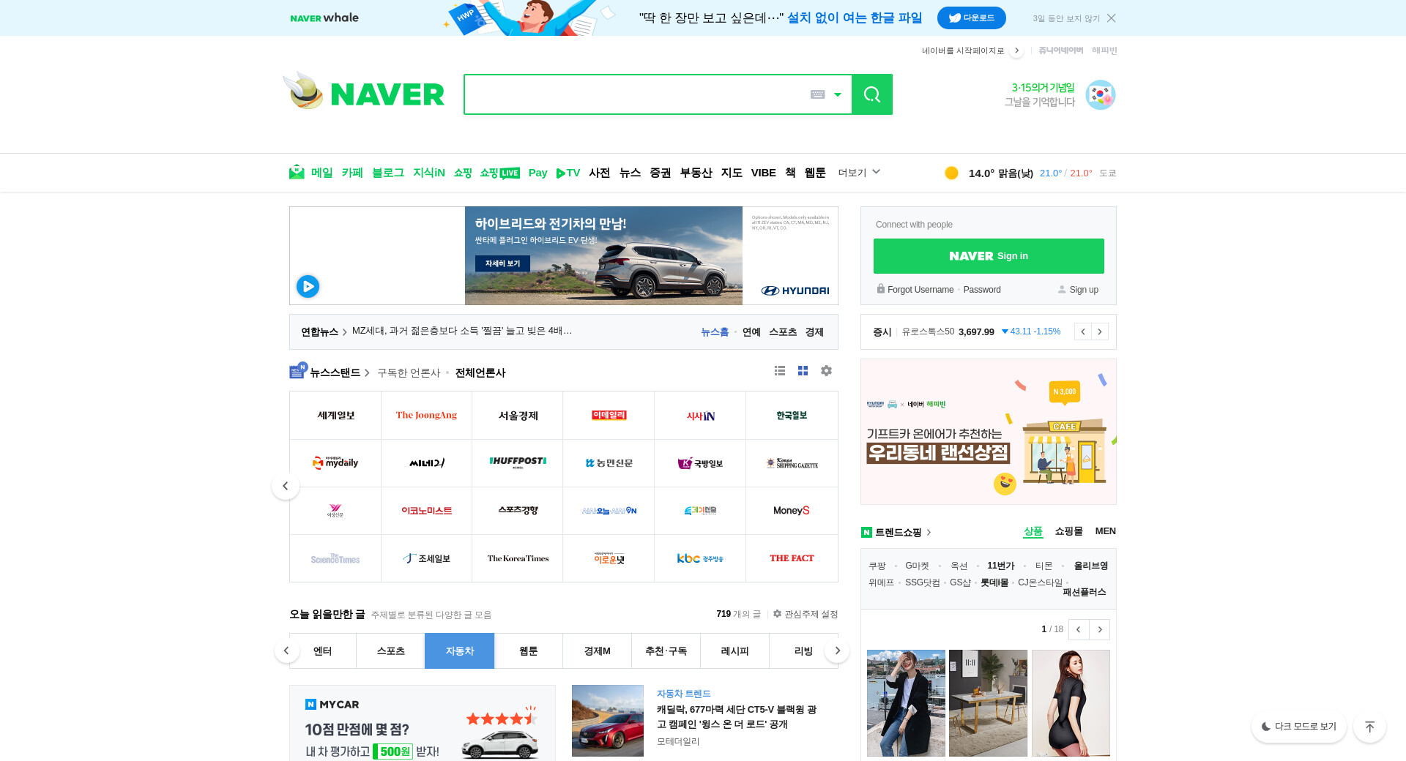Click 자세히 보기 on the Hyundai banner
Image resolution: width=1406 pixels, height=761 pixels.
[502, 263]
